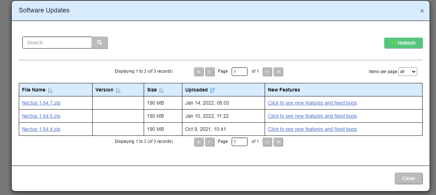436x195 pixels.
Task: Go to first page in top pager
Action: click(199, 72)
